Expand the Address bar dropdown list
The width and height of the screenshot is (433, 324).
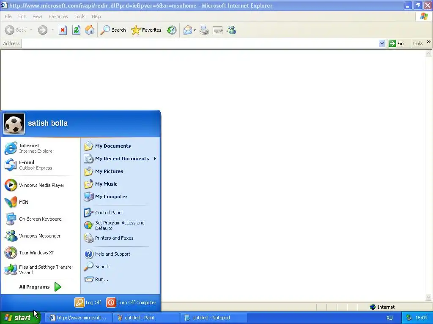point(382,43)
